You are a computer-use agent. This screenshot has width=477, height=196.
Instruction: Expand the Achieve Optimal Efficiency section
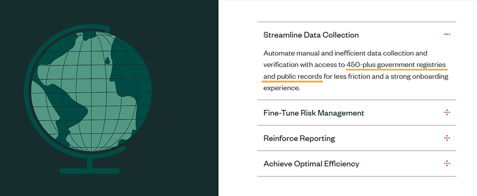point(356,164)
